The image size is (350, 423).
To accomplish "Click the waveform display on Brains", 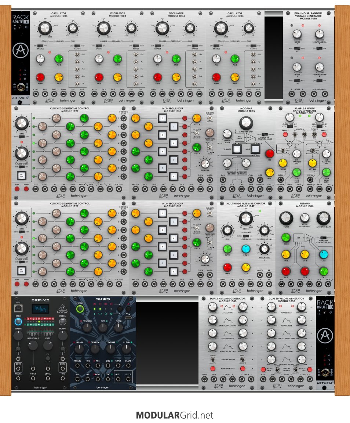I will 40,308.
